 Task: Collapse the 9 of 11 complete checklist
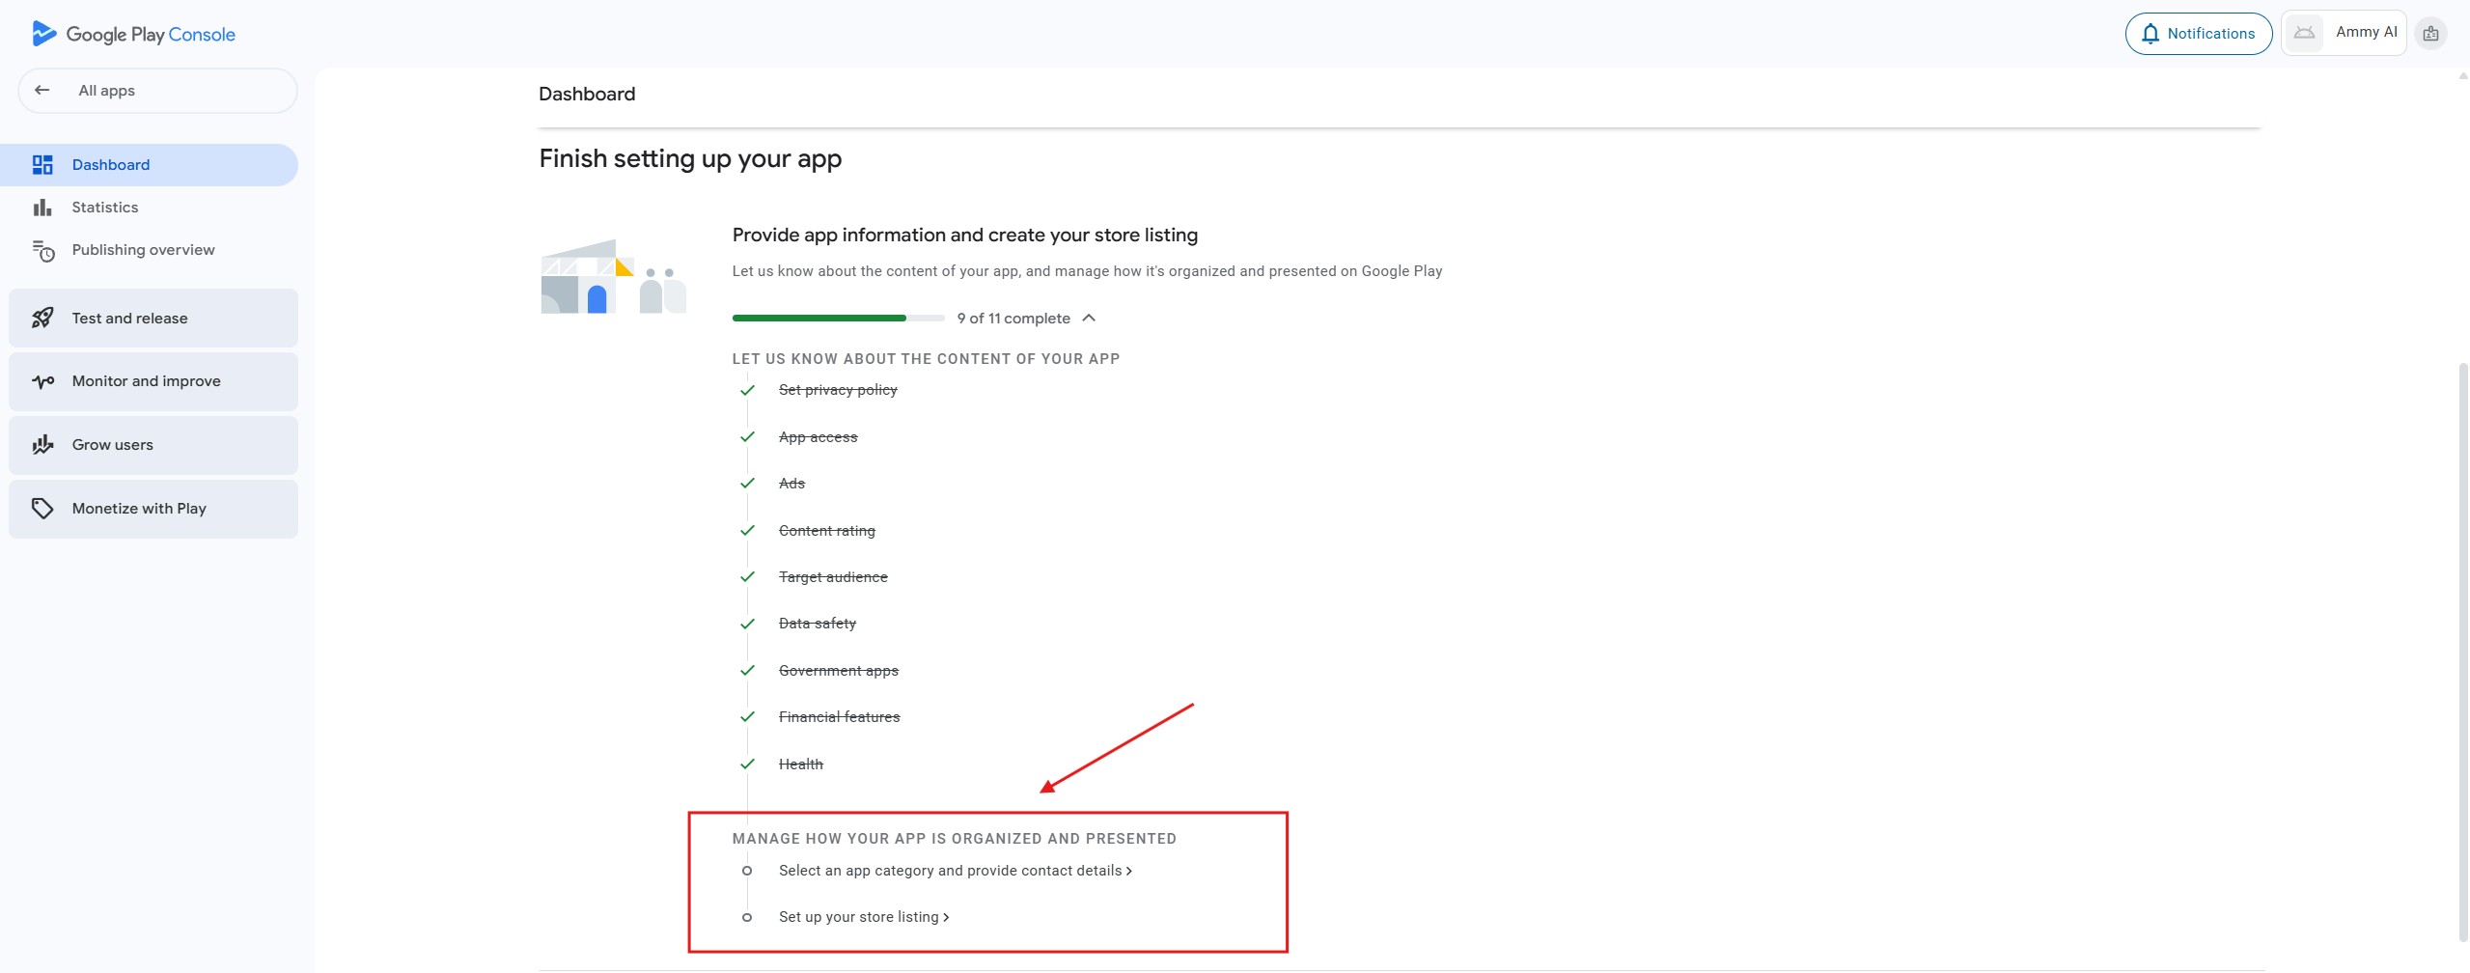pyautogui.click(x=1089, y=319)
